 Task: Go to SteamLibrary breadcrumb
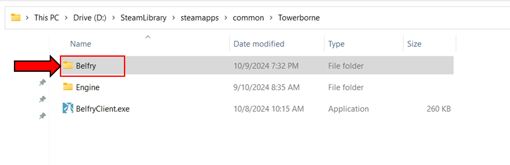coord(143,18)
